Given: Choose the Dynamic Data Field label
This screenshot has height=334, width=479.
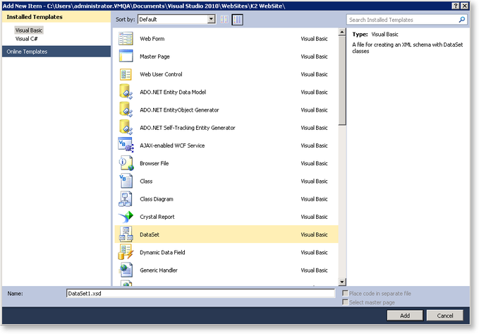Looking at the screenshot, I should pyautogui.click(x=162, y=252).
